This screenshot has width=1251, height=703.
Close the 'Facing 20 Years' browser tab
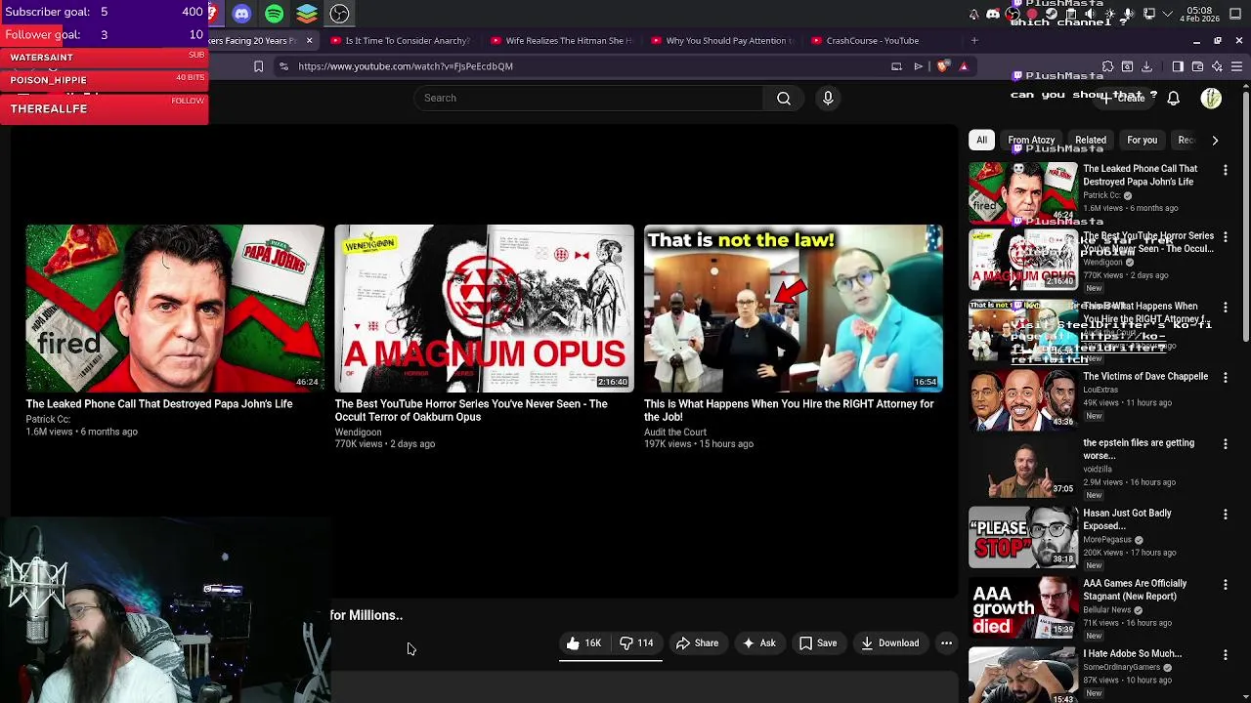[x=309, y=41]
